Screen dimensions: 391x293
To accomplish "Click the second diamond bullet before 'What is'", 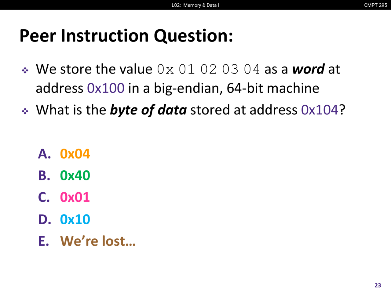I will point(25,111).
